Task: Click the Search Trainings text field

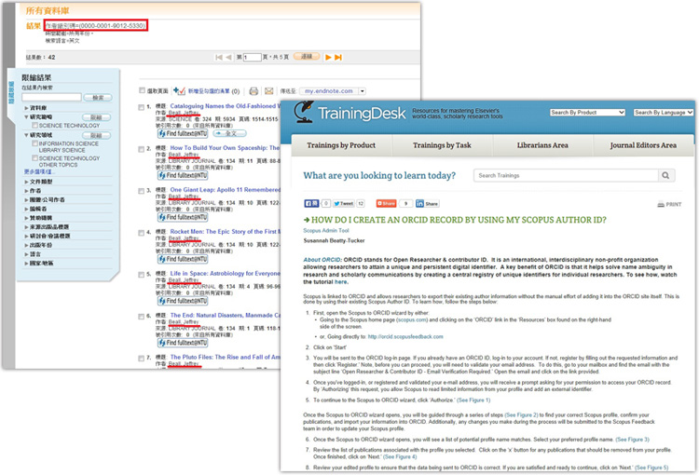Action: tap(566, 175)
